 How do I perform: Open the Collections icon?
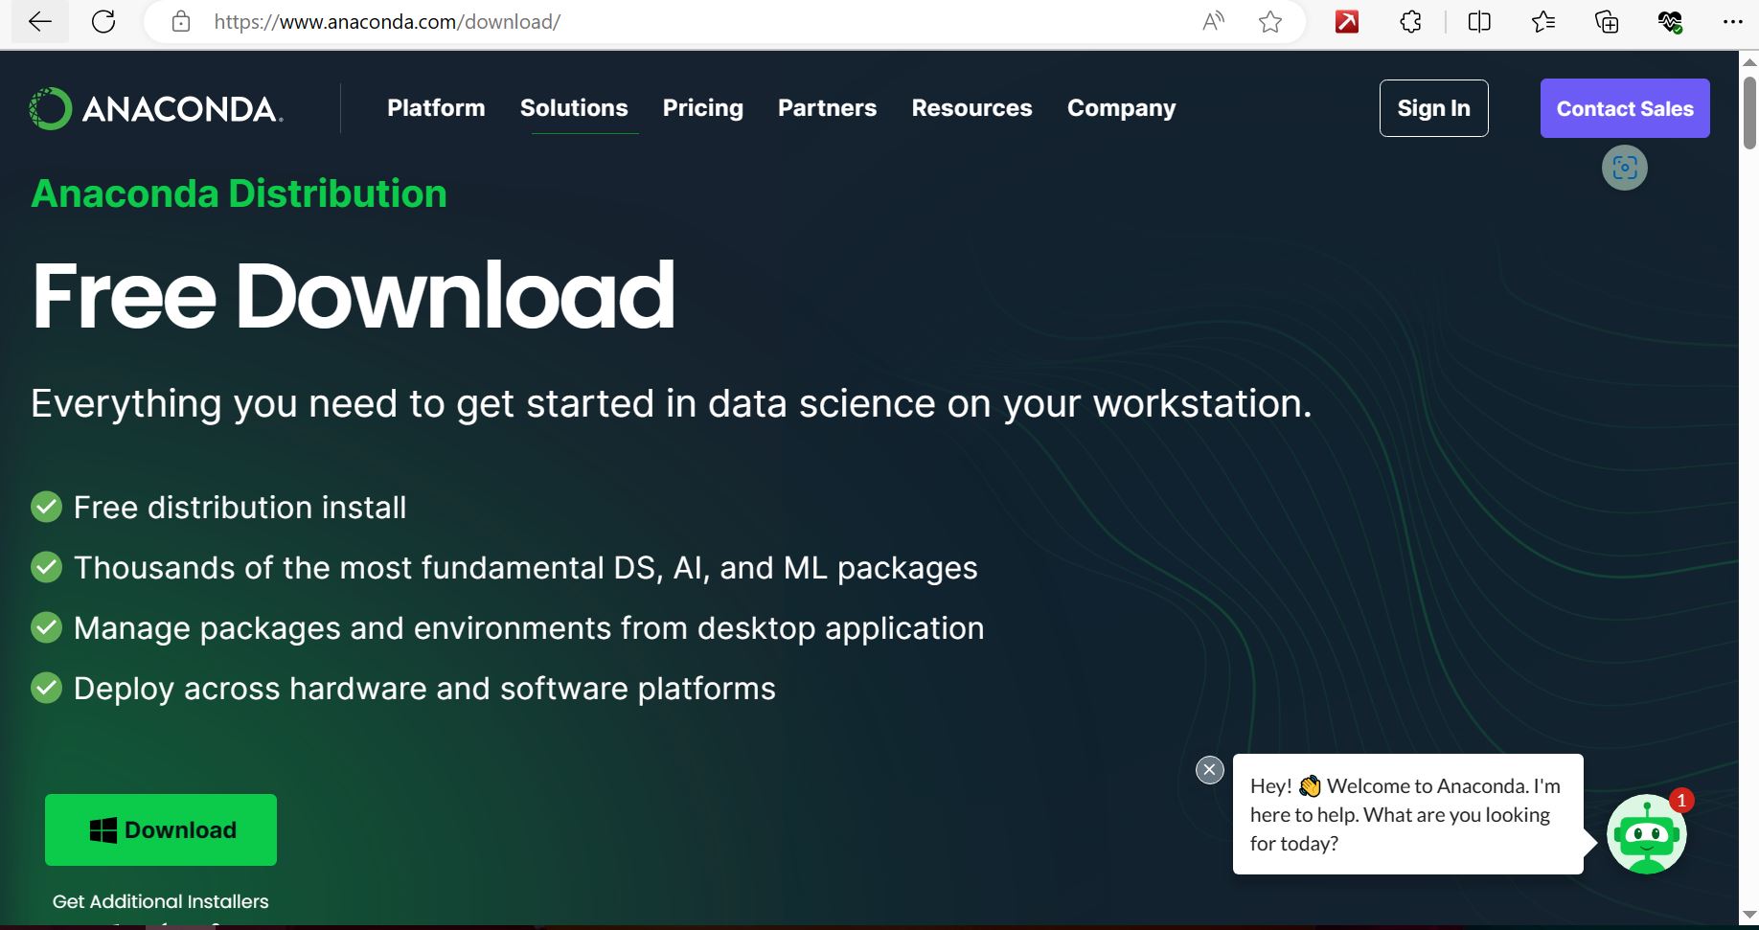[1607, 22]
